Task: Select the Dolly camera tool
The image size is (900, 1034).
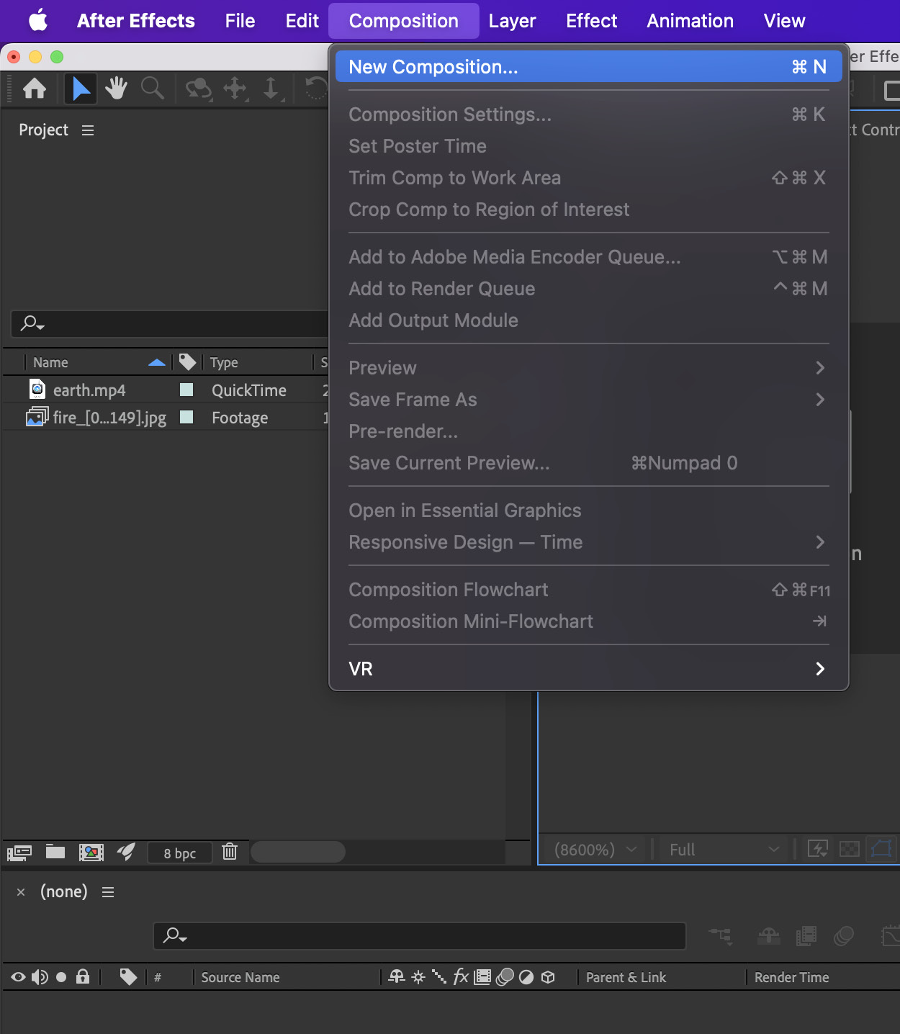Action: [x=271, y=89]
